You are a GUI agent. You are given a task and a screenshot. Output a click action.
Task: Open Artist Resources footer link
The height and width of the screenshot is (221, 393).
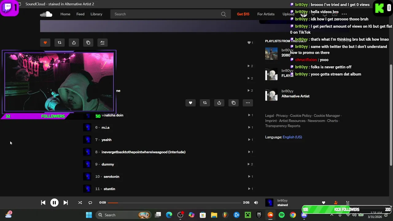tap(292, 121)
